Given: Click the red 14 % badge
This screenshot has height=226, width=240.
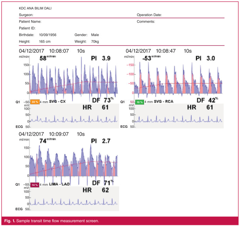Looking at the screenshot, I should 35,185.
